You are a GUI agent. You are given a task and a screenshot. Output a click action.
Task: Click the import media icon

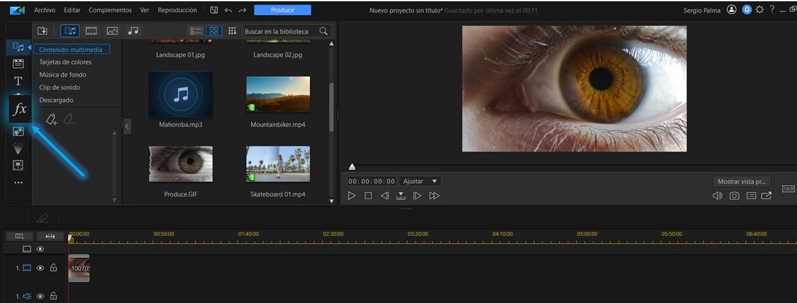[x=43, y=30]
